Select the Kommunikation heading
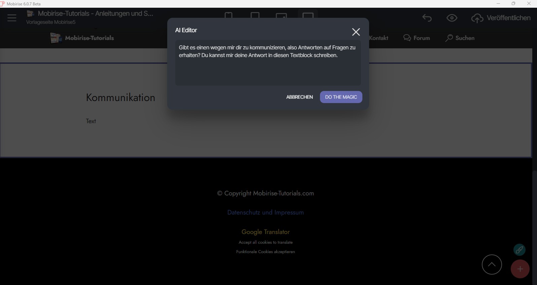Screen dimensions: 537x285 click(120, 97)
